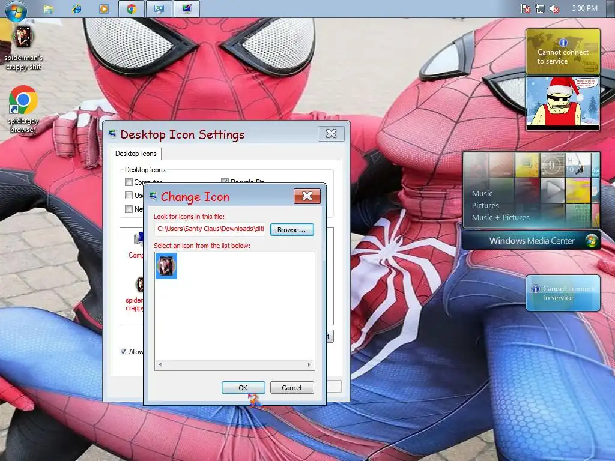Click the Desktop Icon Settings title icon

point(112,134)
